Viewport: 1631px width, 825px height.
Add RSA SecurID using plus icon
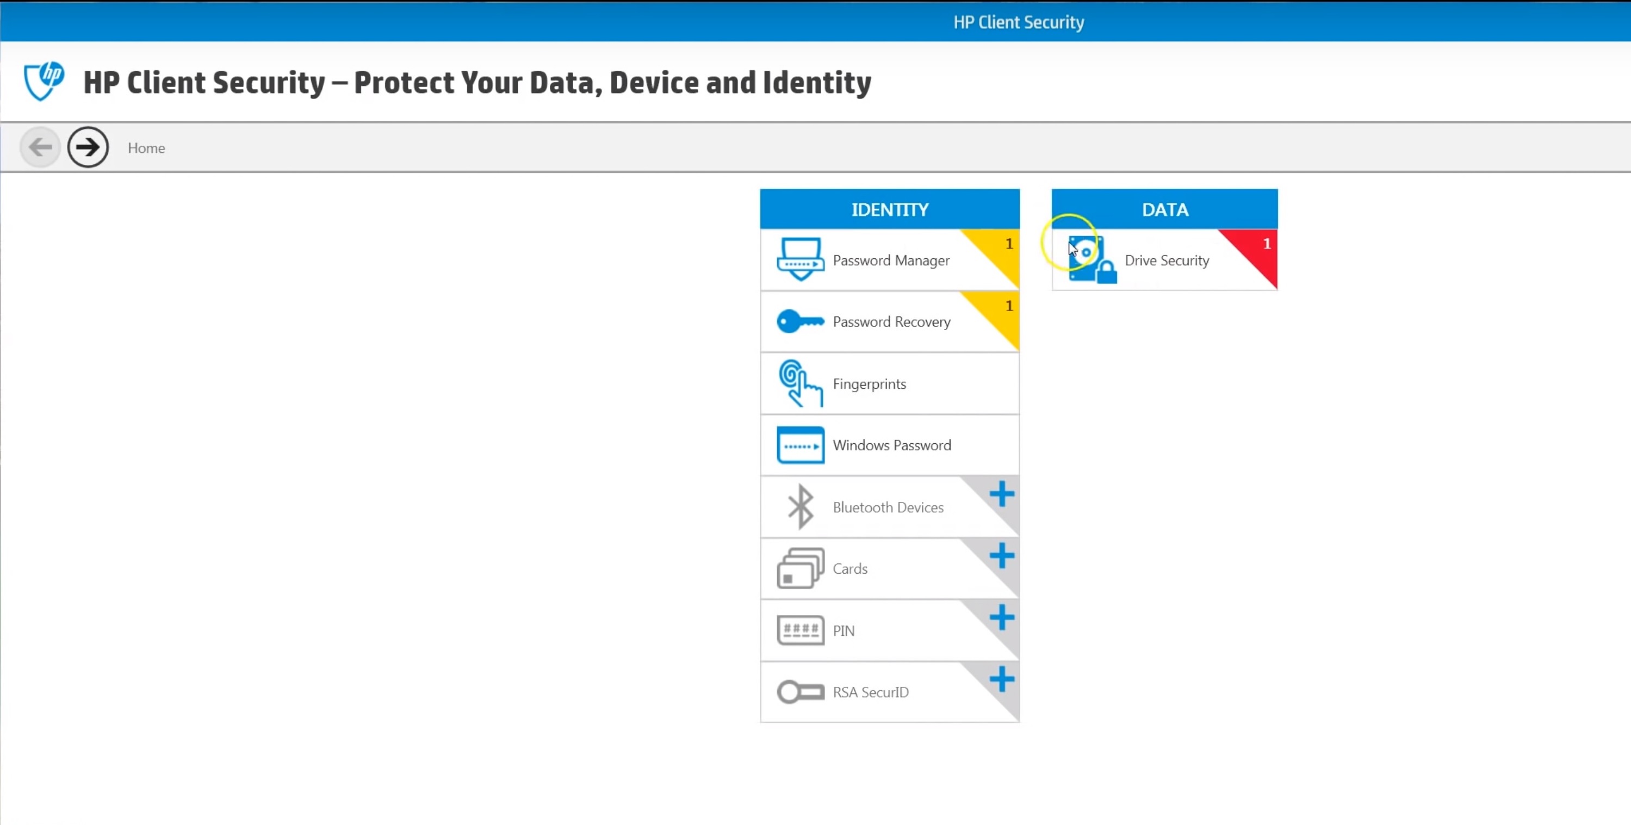(x=1002, y=679)
